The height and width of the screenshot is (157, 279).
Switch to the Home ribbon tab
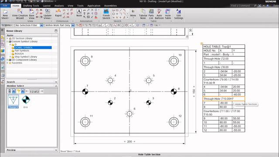click(x=16, y=6)
